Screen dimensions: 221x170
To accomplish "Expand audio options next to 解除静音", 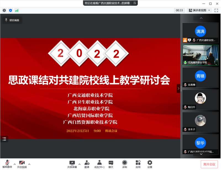I will 15,164.
